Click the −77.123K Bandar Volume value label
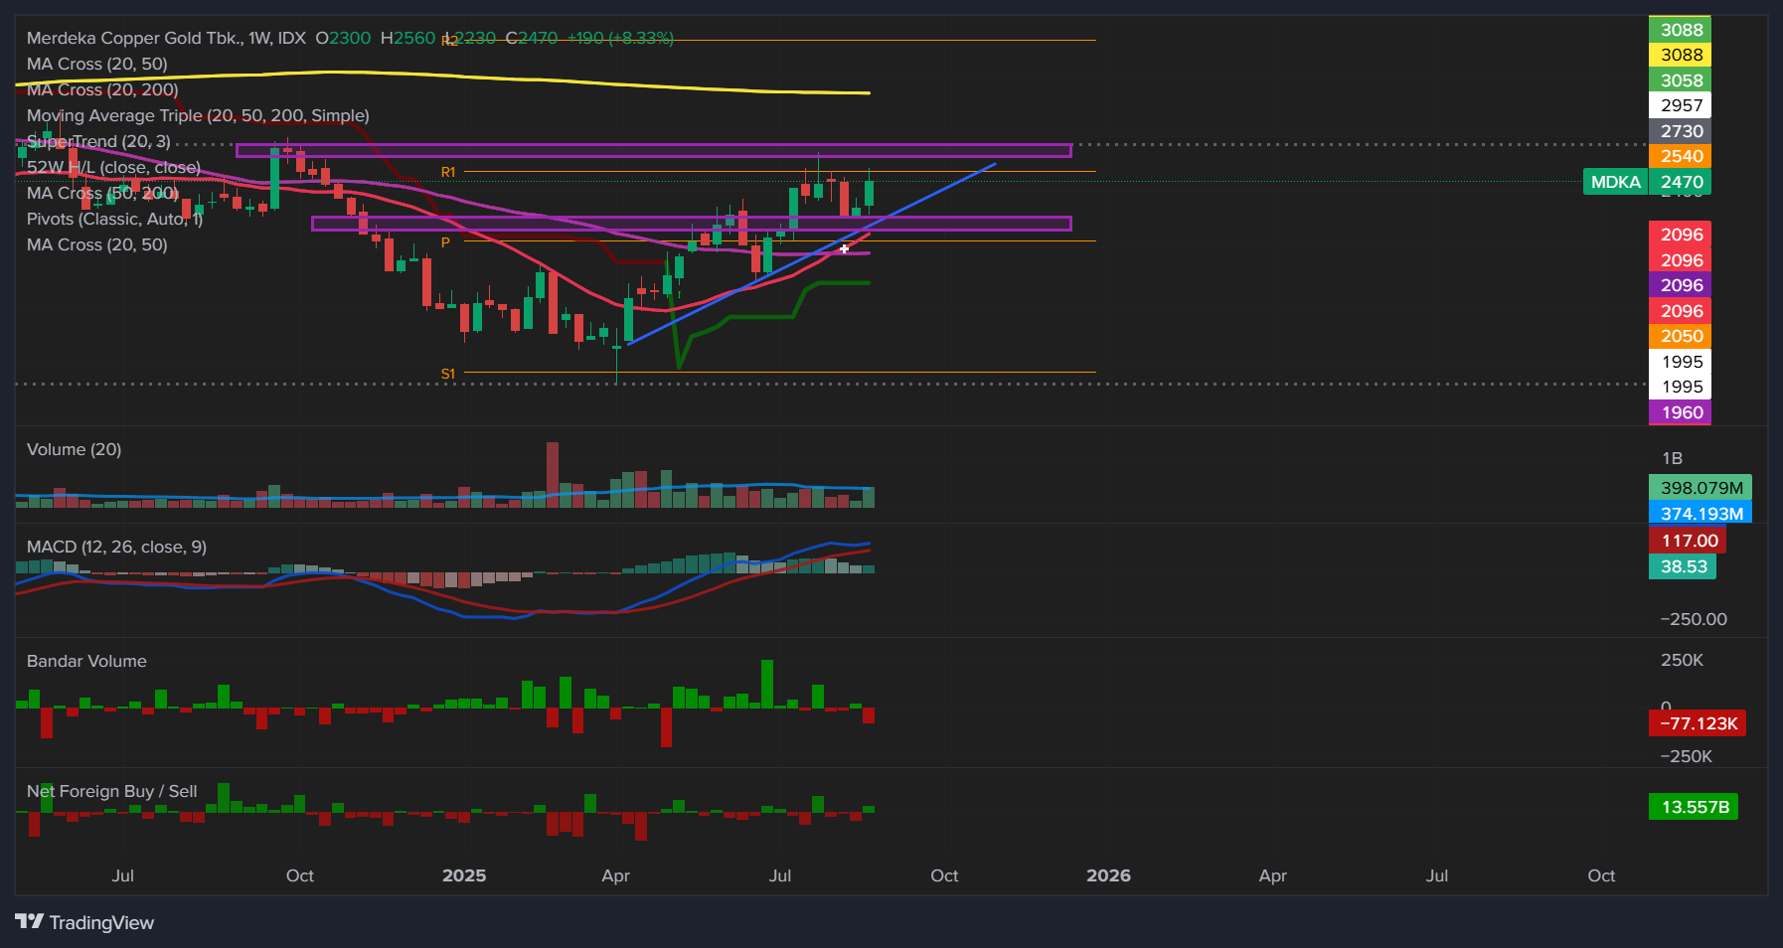Image resolution: width=1783 pixels, height=948 pixels. coord(1698,723)
